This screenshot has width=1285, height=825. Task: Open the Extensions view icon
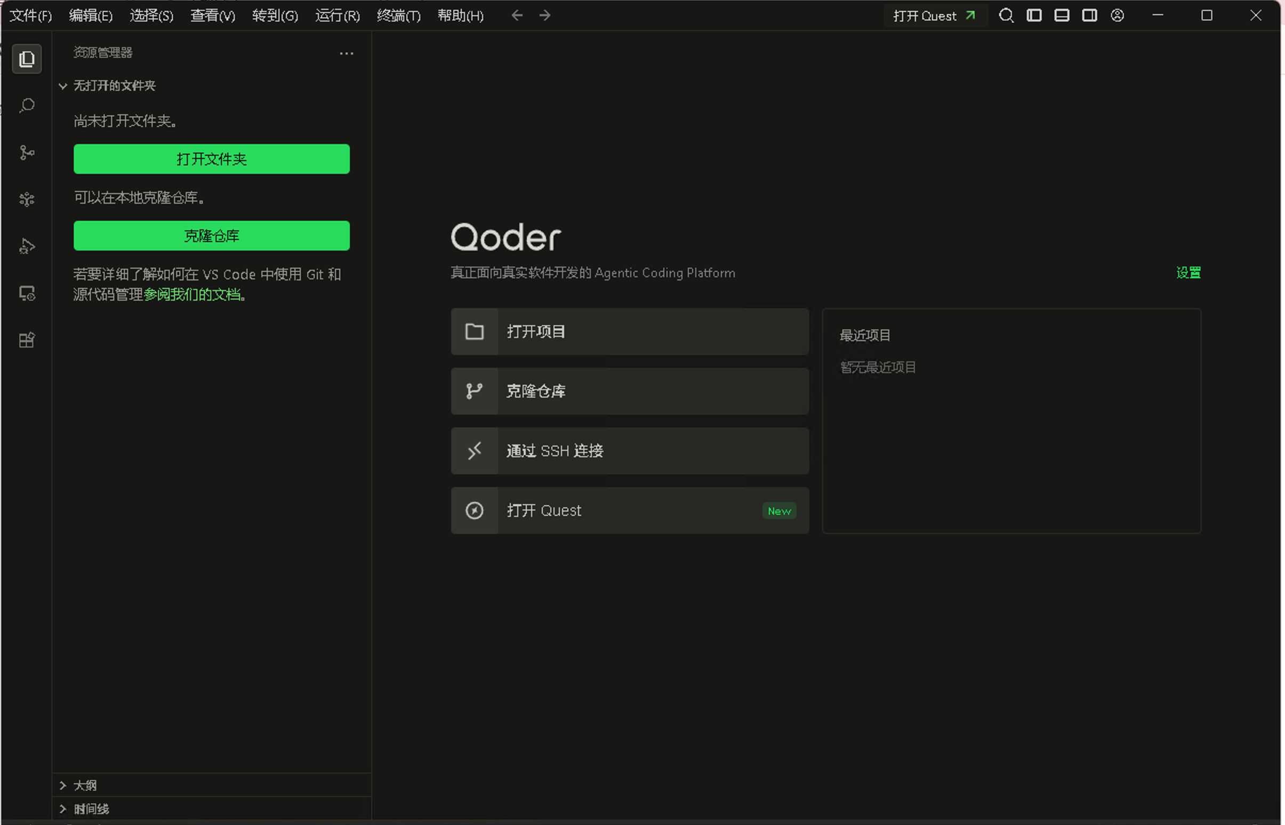(x=27, y=340)
